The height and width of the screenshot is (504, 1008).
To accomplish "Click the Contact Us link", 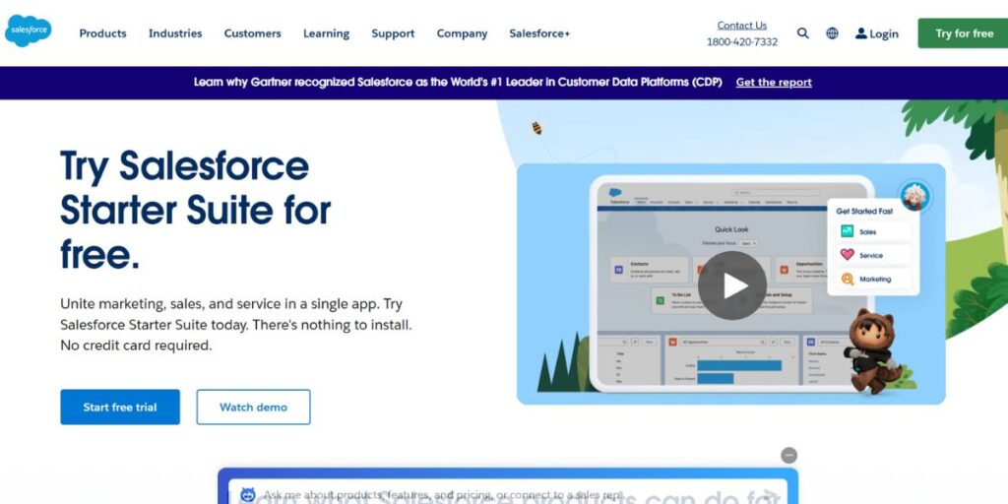I will [x=742, y=25].
